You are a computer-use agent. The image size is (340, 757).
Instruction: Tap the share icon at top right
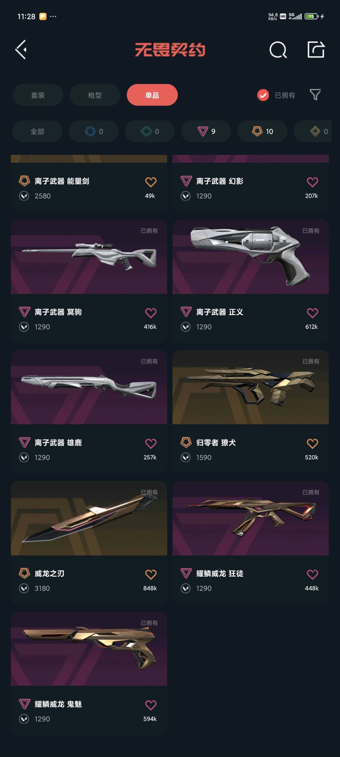coord(316,49)
